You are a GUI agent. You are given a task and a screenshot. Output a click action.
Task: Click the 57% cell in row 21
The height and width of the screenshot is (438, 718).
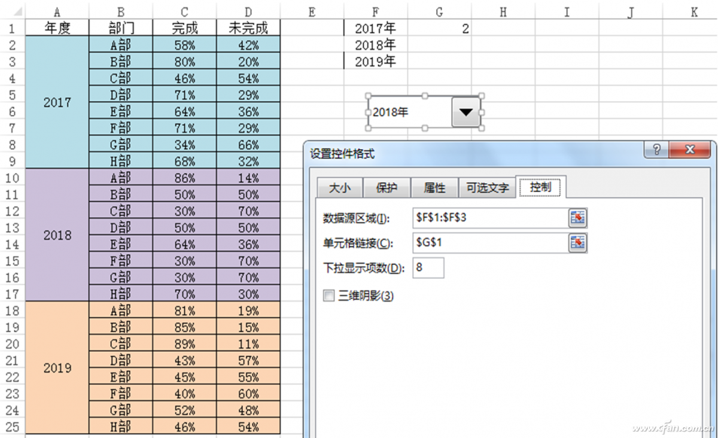(248, 360)
